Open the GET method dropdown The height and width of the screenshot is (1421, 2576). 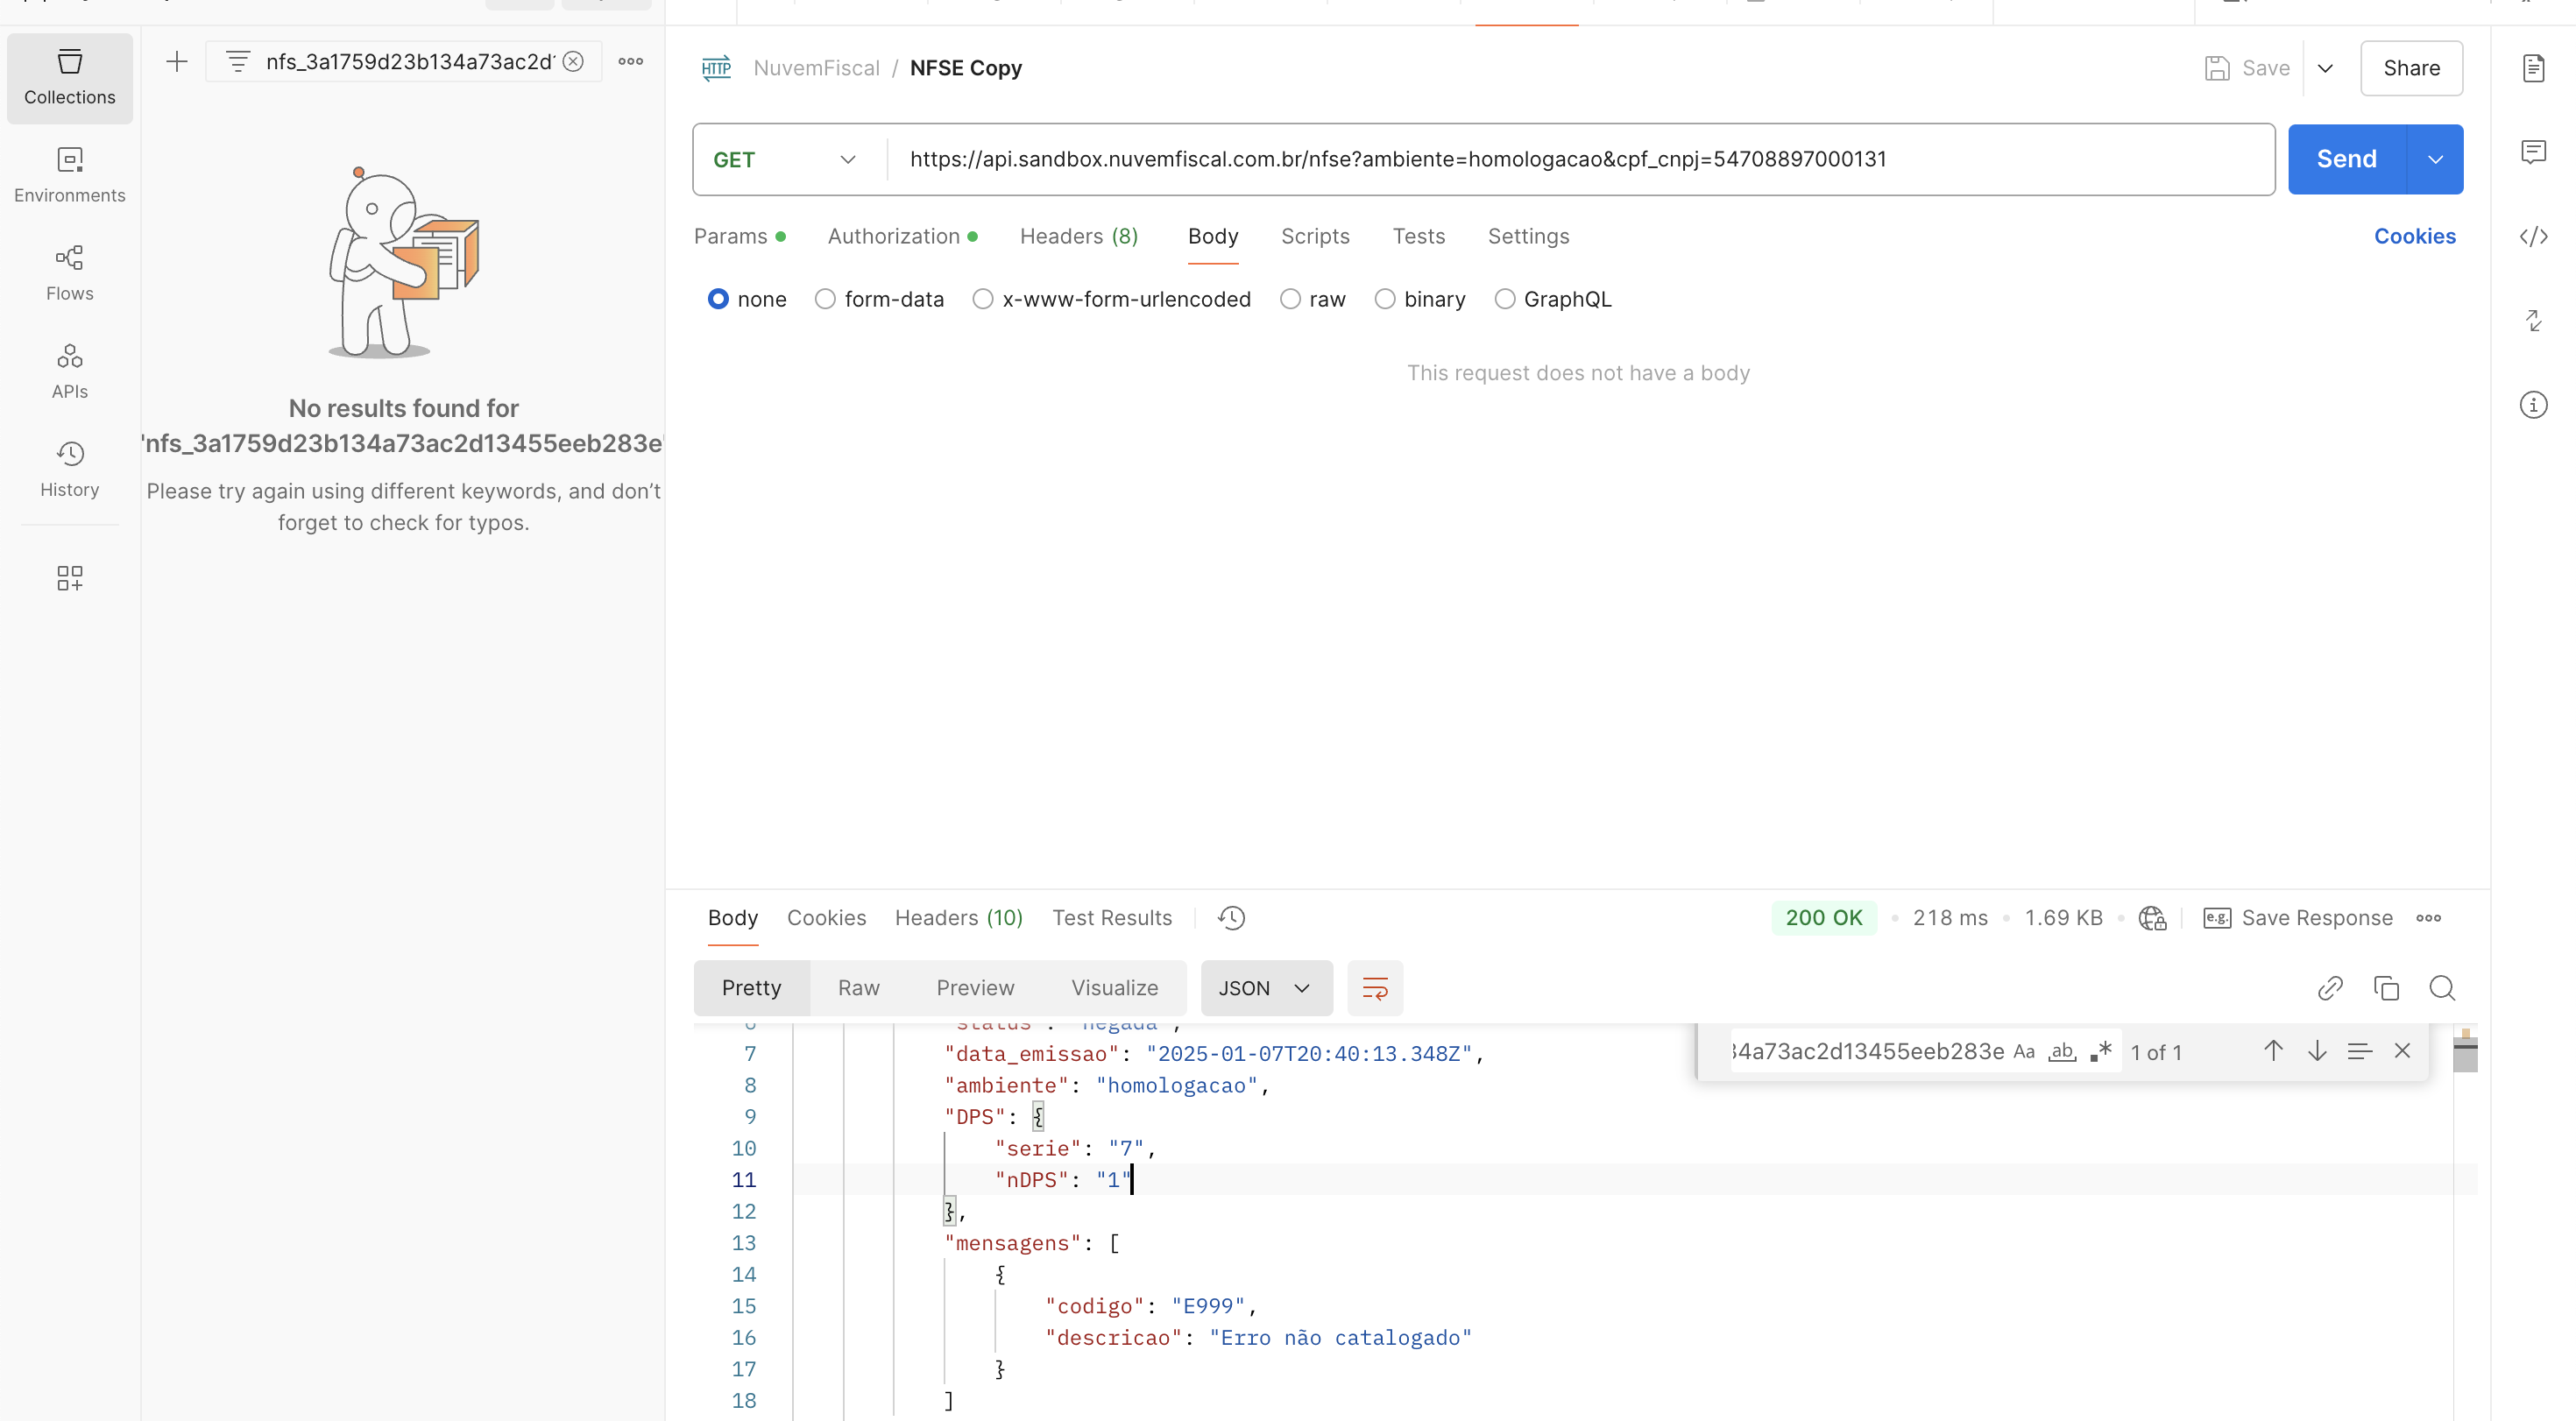coord(785,160)
